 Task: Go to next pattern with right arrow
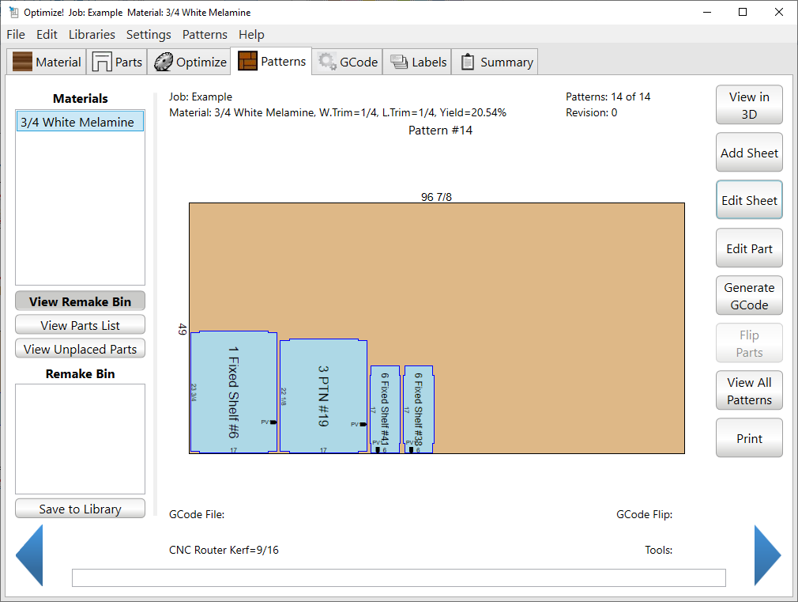click(x=766, y=555)
